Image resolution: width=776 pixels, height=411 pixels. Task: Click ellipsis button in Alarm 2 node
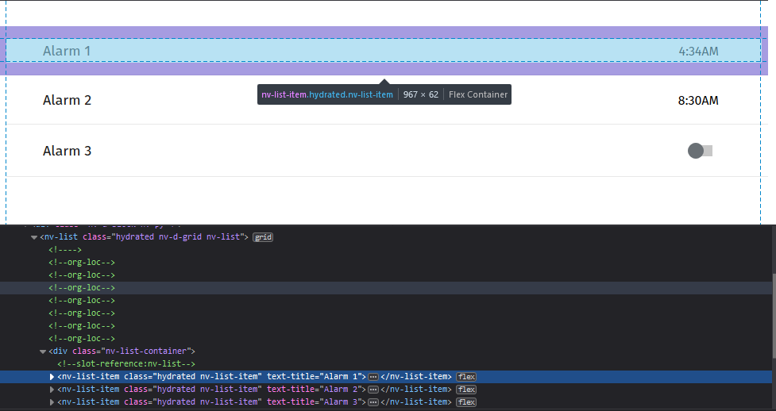point(373,390)
